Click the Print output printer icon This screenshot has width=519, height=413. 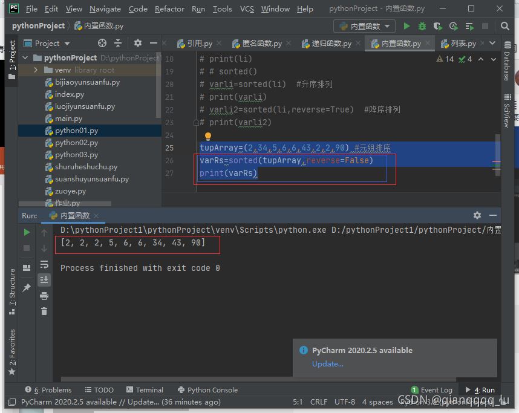44,296
